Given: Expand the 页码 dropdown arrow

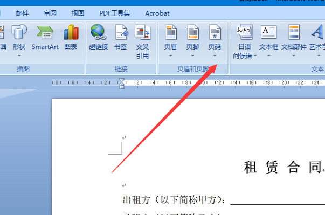Looking at the screenshot, I should [215, 56].
